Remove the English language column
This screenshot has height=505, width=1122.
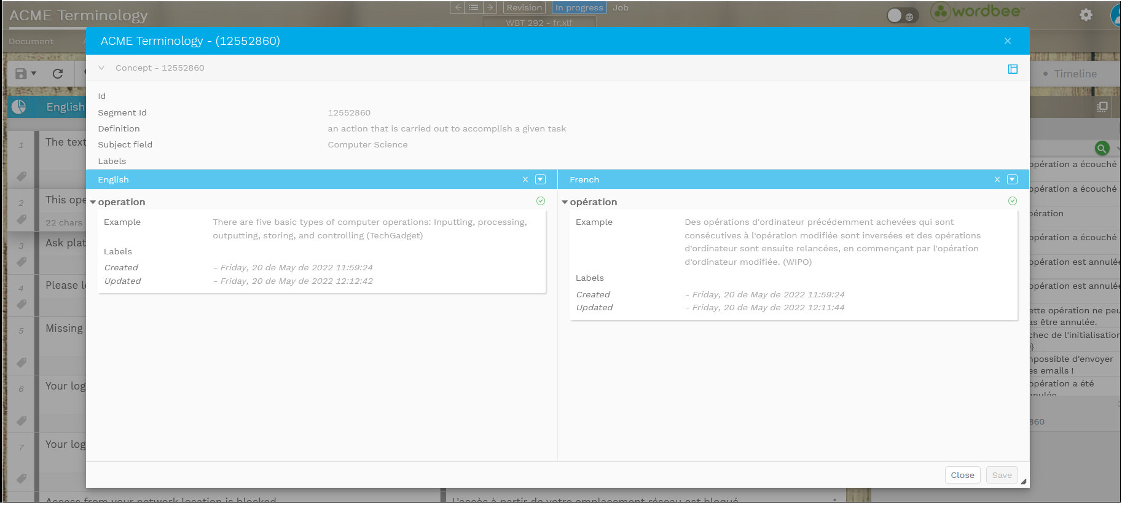(x=525, y=179)
